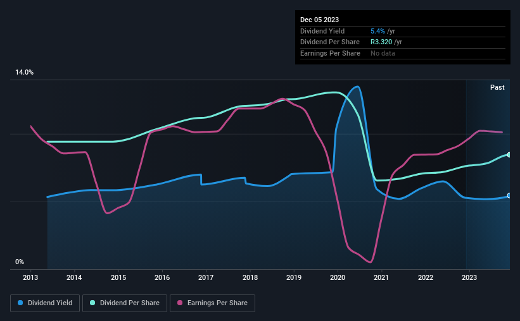Click 'Dividend Yield' label in tooltip
Viewport: 520px width, 321px height.
[322, 31]
